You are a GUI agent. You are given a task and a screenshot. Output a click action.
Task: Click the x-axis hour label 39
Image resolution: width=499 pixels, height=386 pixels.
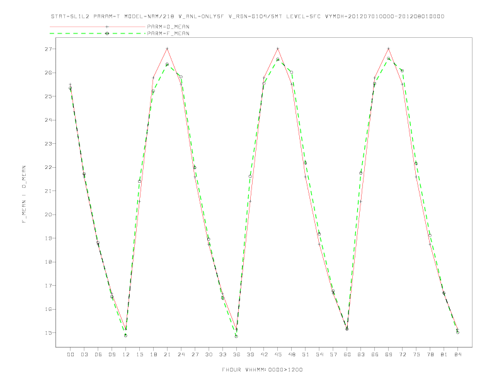(250, 354)
